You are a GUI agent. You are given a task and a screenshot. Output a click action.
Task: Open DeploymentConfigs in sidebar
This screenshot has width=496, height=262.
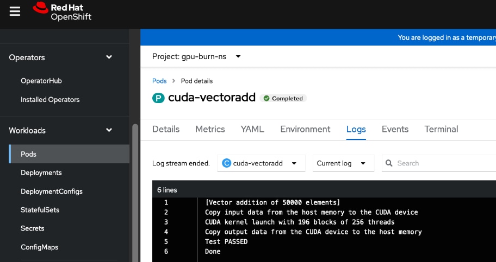[52, 191]
